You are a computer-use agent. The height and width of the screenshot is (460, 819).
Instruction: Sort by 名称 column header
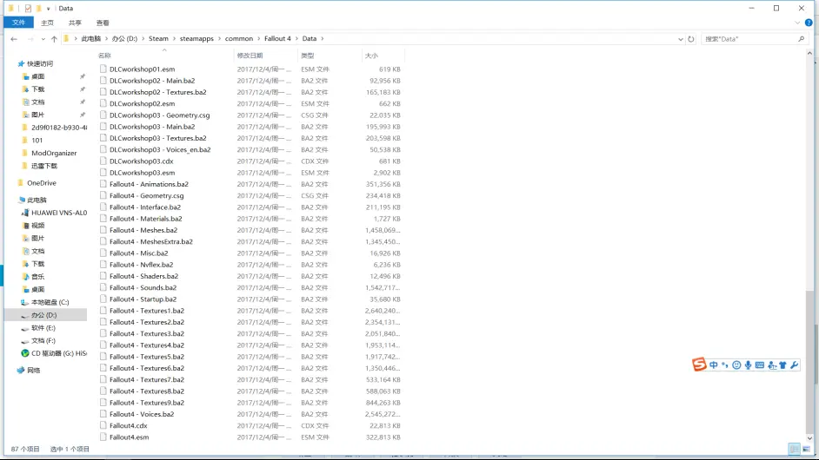(x=164, y=56)
